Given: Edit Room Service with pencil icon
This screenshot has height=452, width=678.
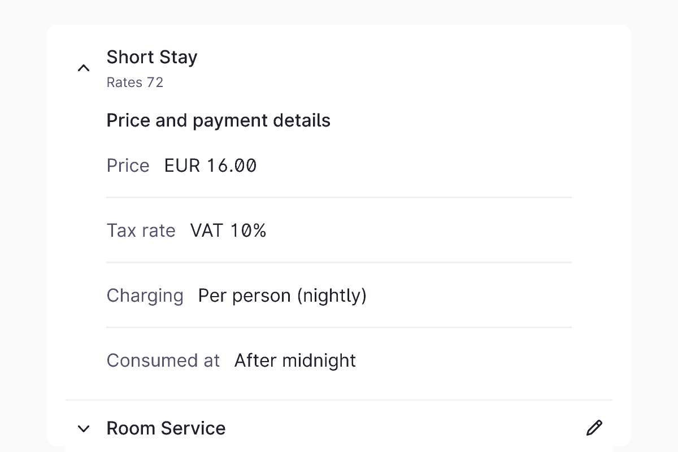Looking at the screenshot, I should tap(594, 428).
